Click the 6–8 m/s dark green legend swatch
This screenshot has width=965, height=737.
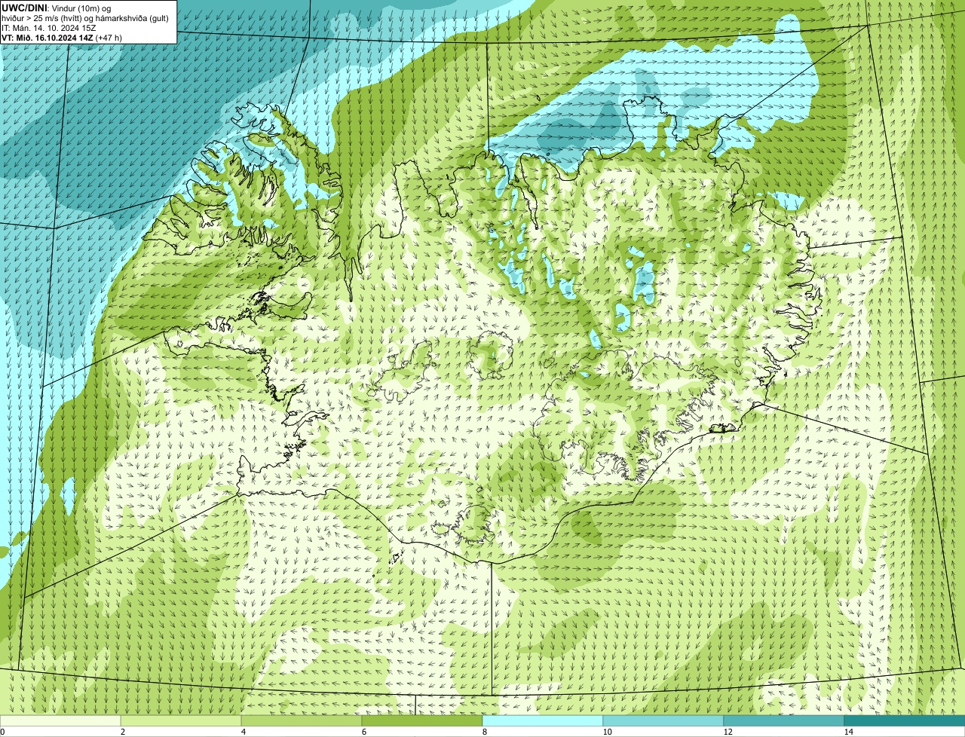(x=422, y=720)
